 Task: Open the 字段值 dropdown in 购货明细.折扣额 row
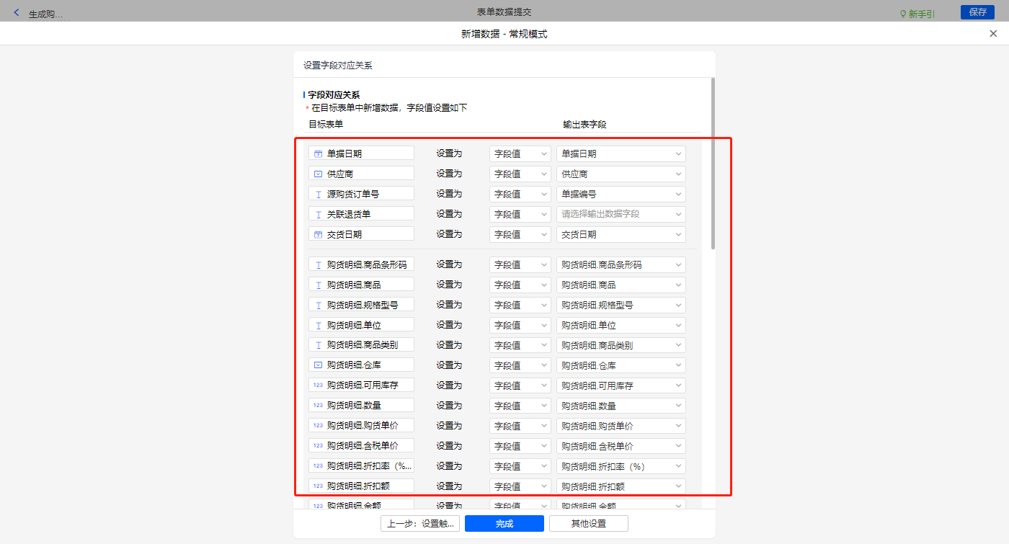pyautogui.click(x=520, y=486)
